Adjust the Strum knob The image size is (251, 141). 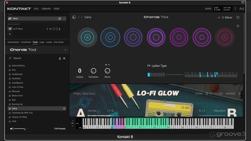[x=107, y=71]
